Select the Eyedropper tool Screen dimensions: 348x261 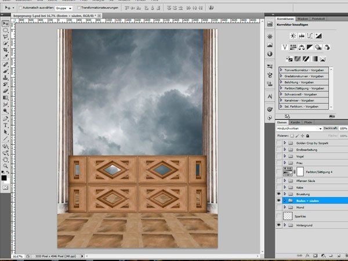click(x=6, y=57)
